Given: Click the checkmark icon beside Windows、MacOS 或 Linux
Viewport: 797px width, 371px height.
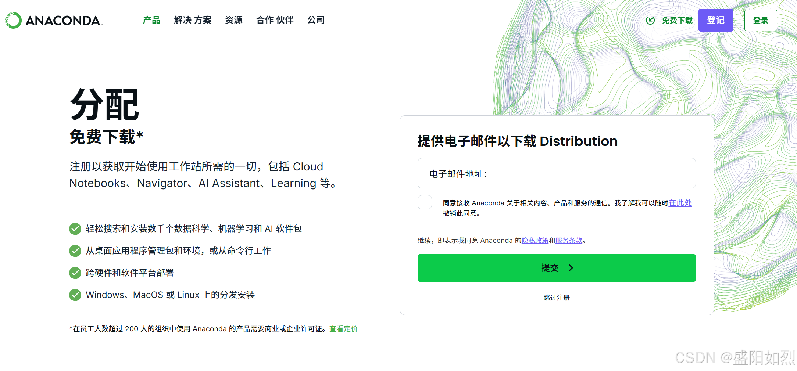Looking at the screenshot, I should pyautogui.click(x=75, y=295).
